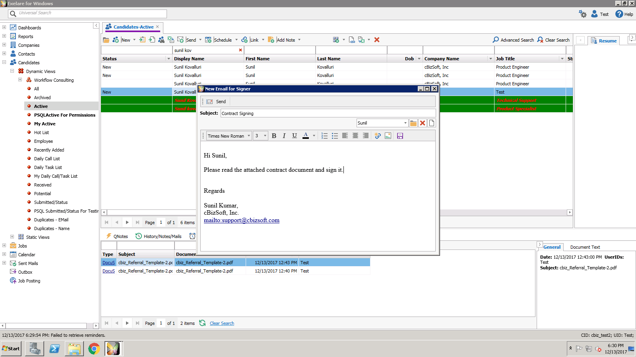Expand the Static Views tree node

12,237
